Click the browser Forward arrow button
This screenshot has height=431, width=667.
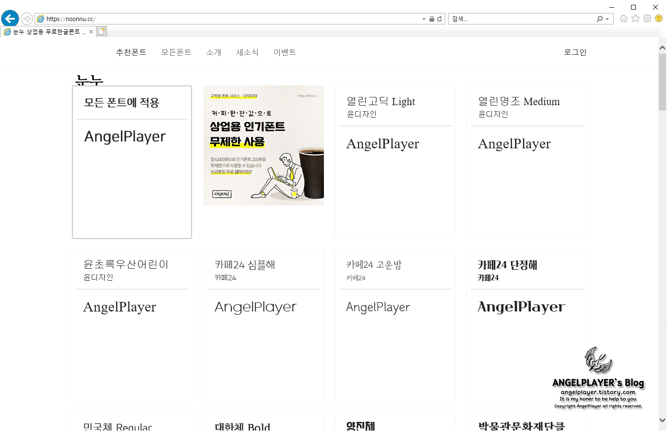click(x=27, y=19)
